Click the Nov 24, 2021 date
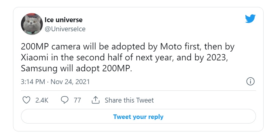The height and width of the screenshot is (139, 276). 70,82
